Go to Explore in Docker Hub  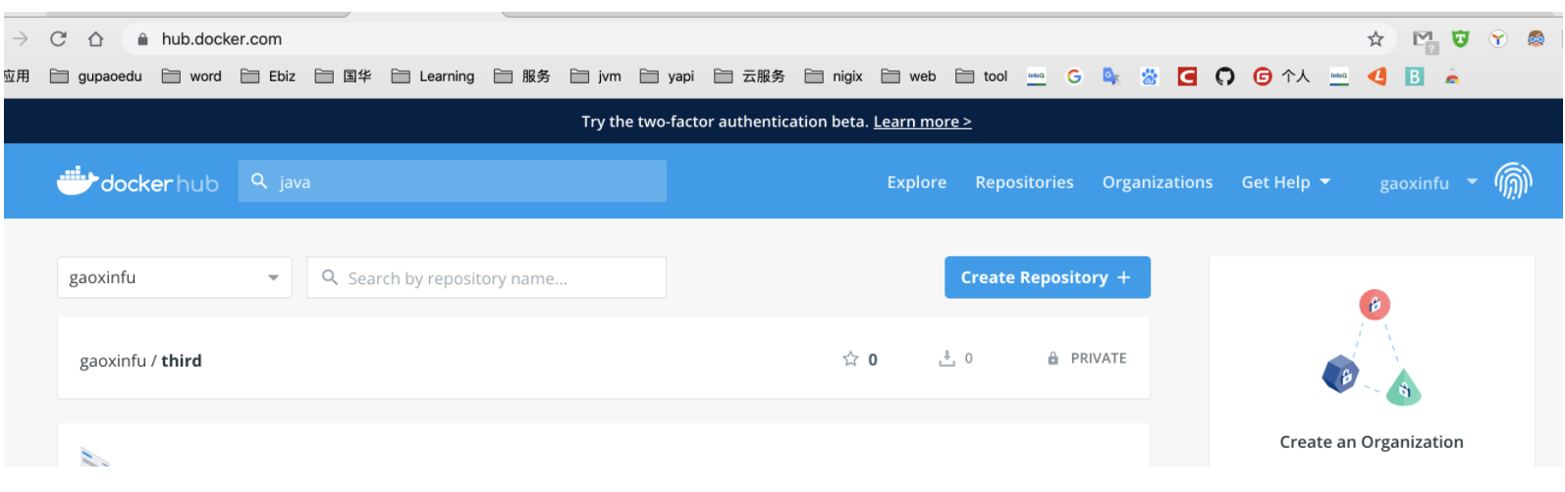917,182
